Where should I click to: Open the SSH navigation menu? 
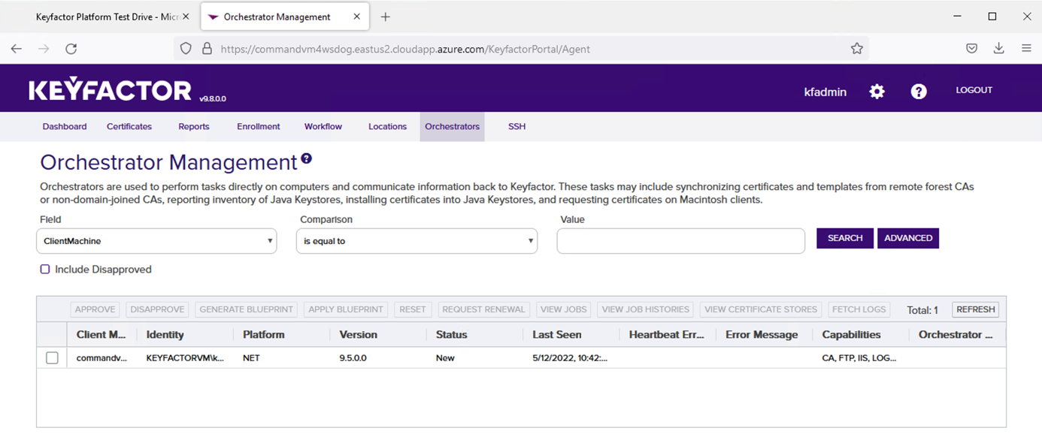click(x=516, y=127)
